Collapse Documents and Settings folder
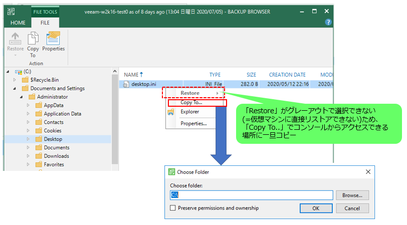407x225 pixels. point(15,89)
